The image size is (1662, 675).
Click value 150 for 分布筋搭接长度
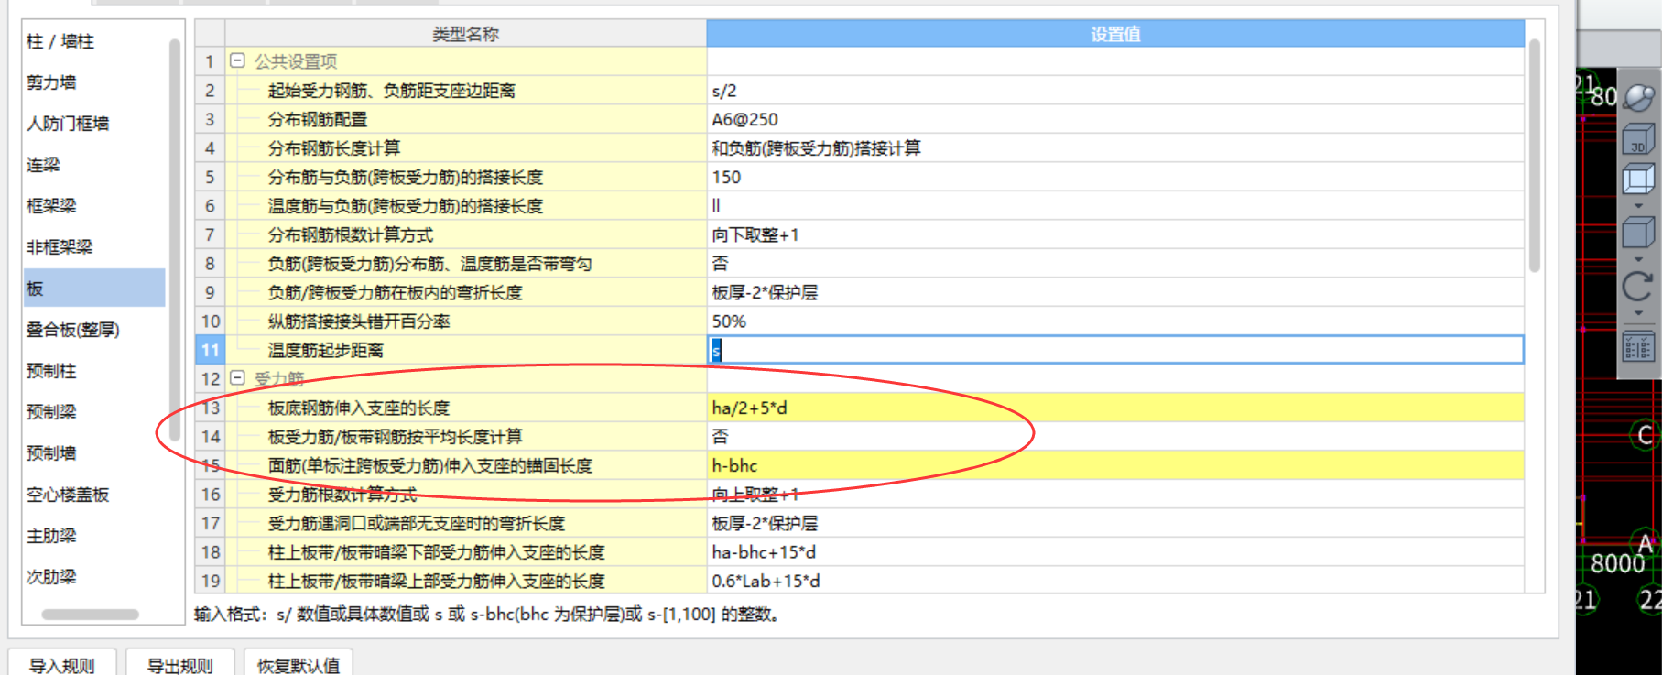pyautogui.click(x=726, y=177)
